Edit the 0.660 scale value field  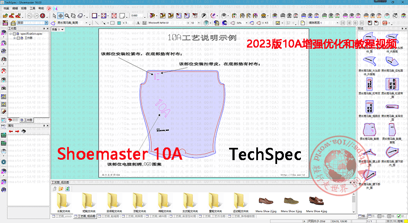tap(136, 16)
